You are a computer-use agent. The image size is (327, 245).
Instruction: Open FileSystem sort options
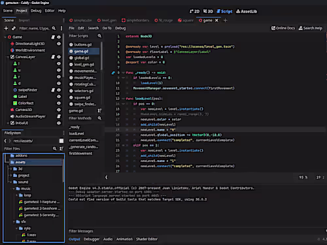tap(61, 148)
